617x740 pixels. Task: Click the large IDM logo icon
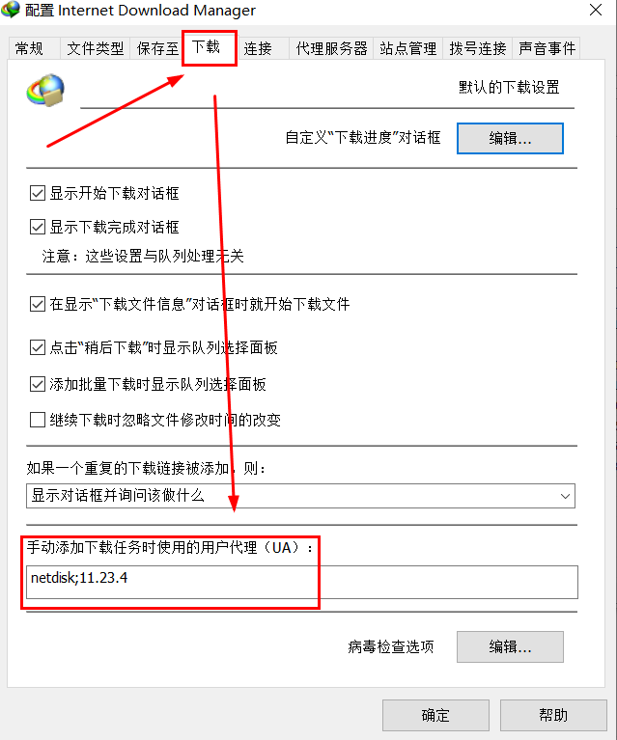45,90
